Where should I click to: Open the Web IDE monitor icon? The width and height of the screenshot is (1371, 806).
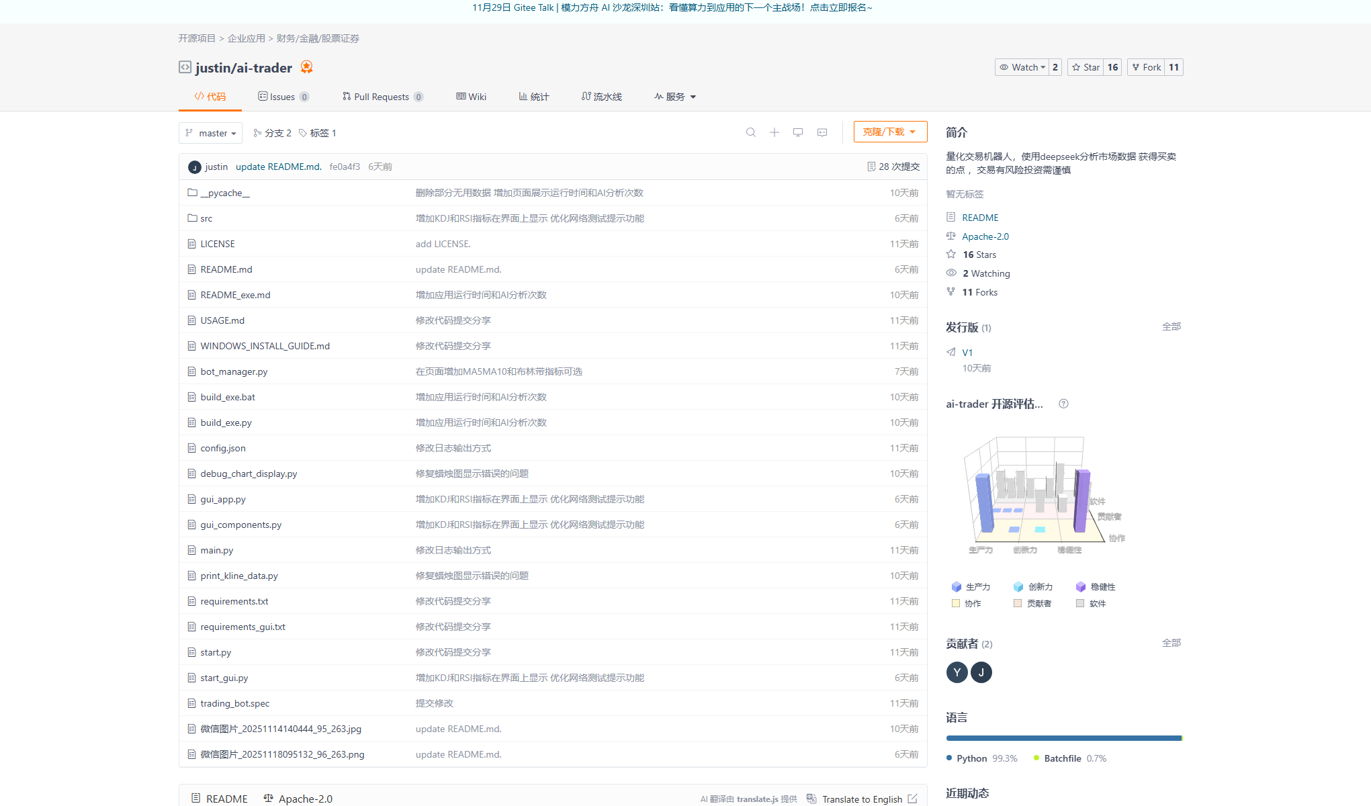click(x=797, y=132)
